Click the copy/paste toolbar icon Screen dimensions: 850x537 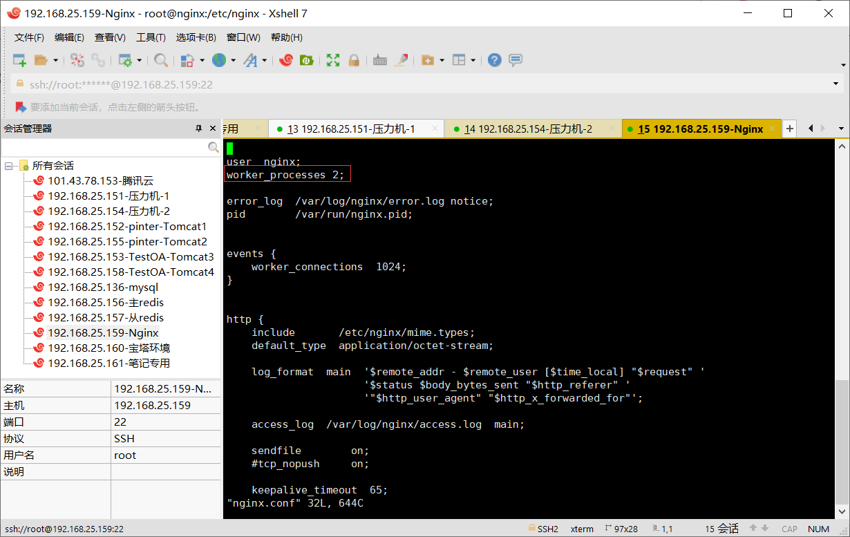pos(187,60)
